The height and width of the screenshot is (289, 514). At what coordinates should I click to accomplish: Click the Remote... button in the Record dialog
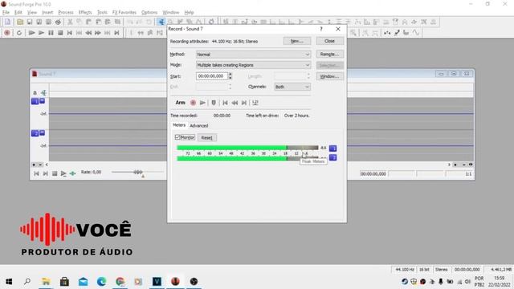pyautogui.click(x=330, y=54)
